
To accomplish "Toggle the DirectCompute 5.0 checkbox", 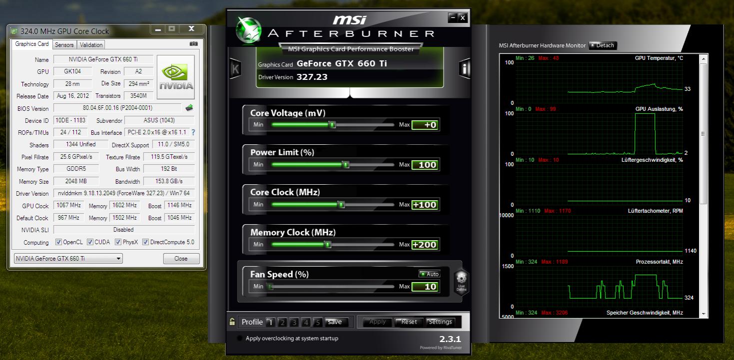I will tap(145, 242).
